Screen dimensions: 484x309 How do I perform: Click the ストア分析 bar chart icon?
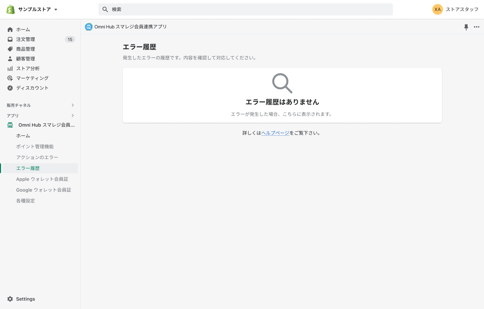[10, 69]
